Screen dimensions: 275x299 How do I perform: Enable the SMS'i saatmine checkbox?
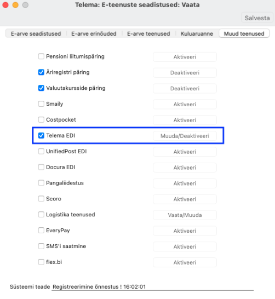tap(41, 246)
